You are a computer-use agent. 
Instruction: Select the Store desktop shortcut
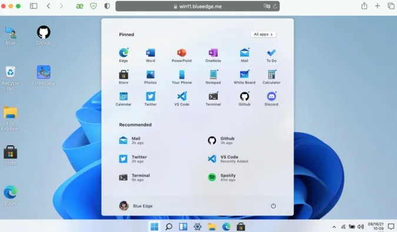pyautogui.click(x=11, y=155)
